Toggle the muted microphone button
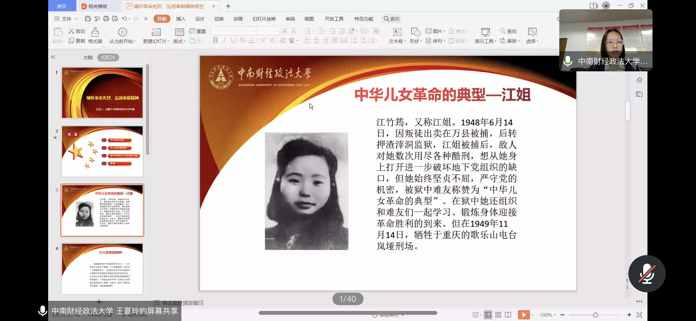 click(x=647, y=274)
